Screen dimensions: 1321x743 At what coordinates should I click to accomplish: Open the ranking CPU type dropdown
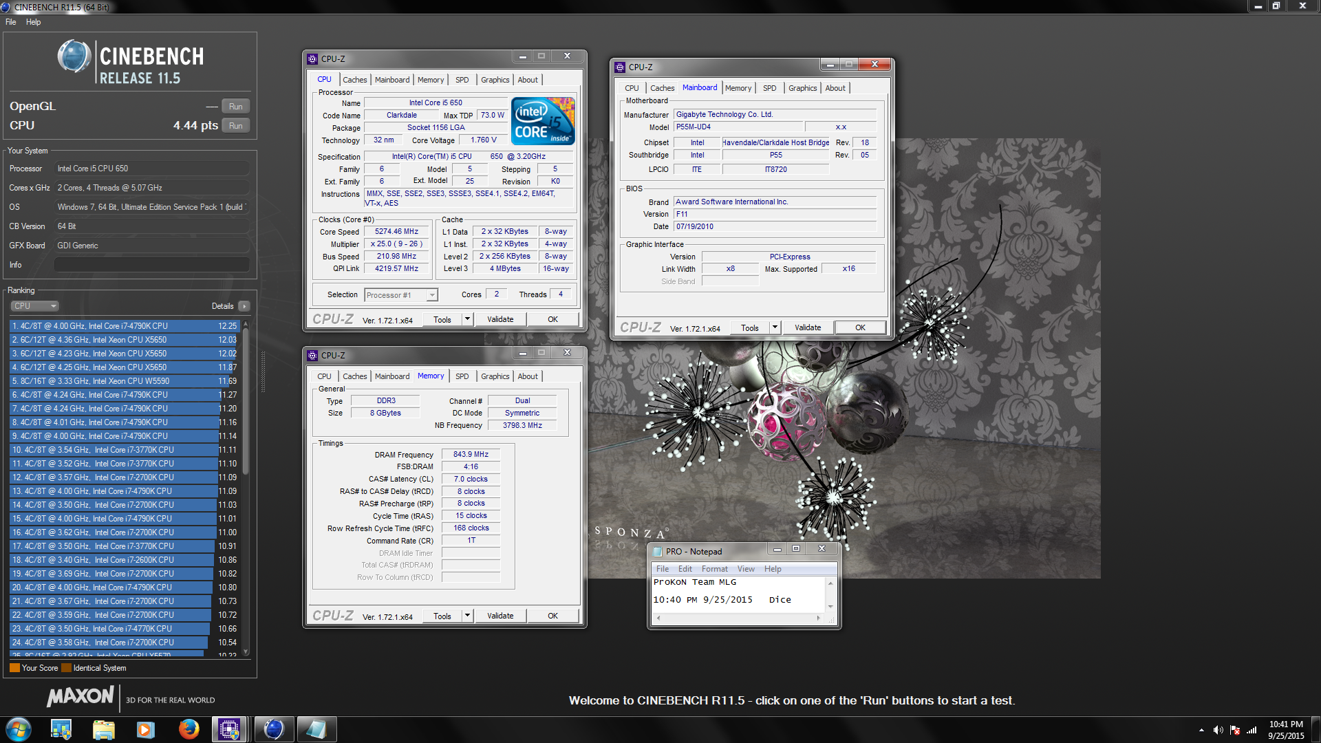pos(34,306)
